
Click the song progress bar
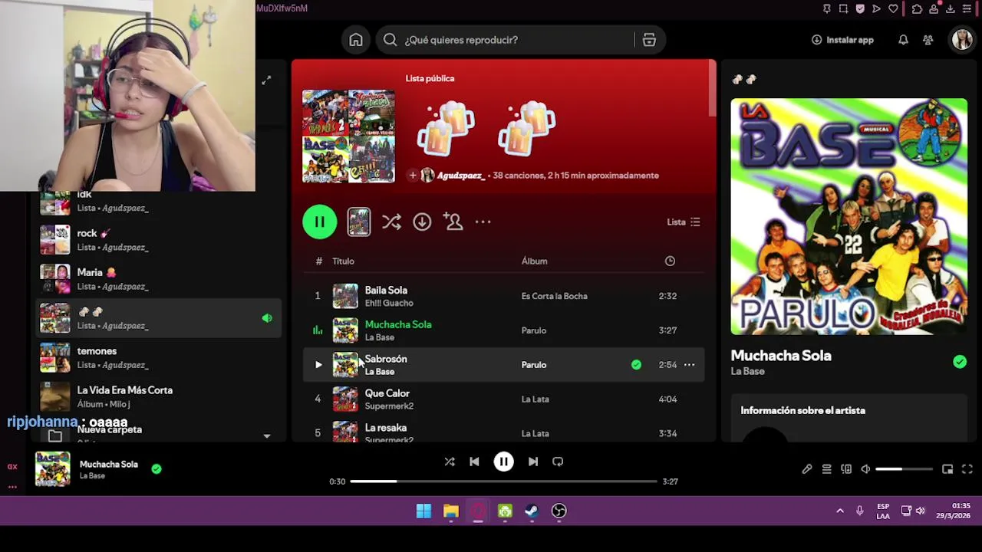[503, 481]
